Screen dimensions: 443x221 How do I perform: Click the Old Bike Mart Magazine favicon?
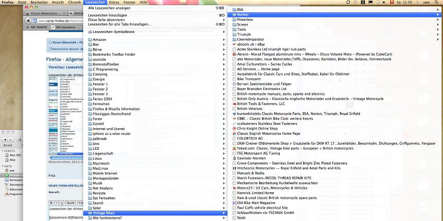[x=235, y=203]
